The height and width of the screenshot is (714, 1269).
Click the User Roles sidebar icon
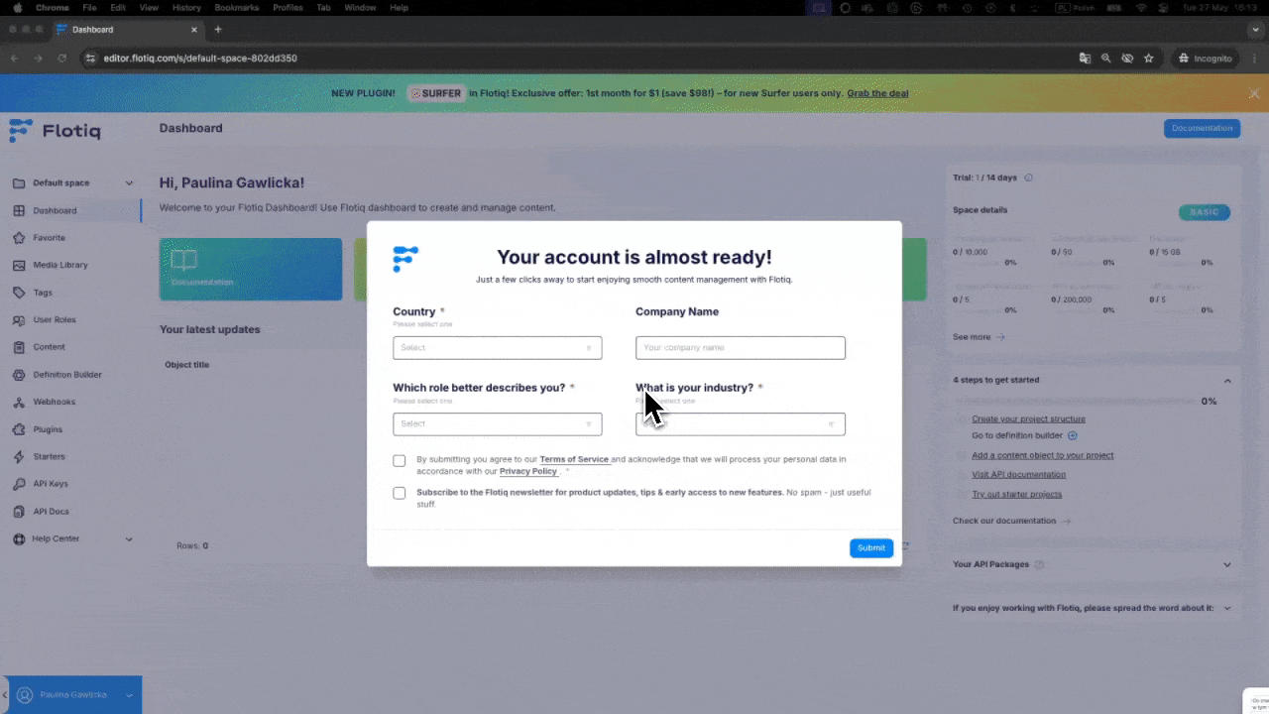(x=19, y=320)
